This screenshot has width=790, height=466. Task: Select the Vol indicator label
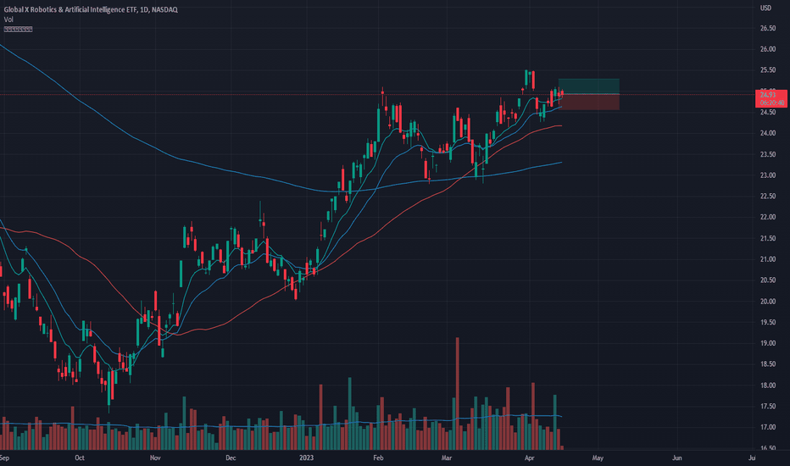point(8,19)
